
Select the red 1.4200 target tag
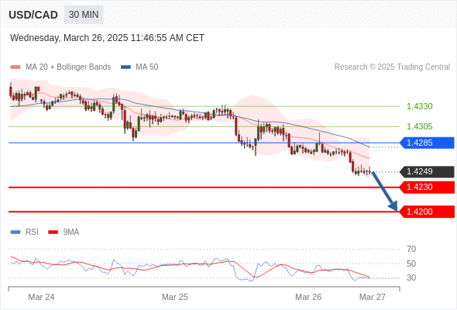[x=427, y=212]
